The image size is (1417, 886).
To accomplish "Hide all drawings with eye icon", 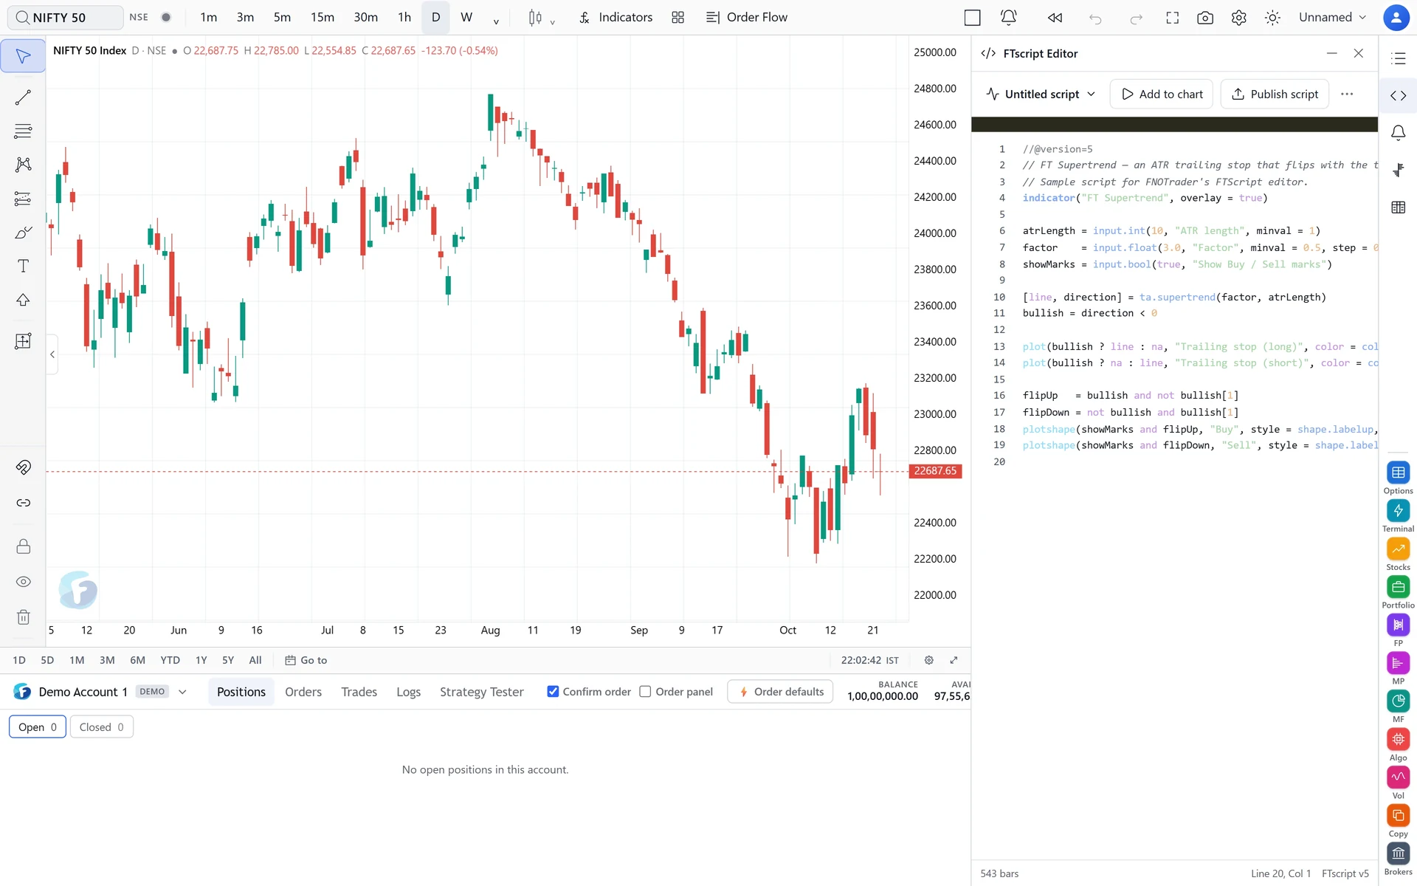I will click(23, 582).
